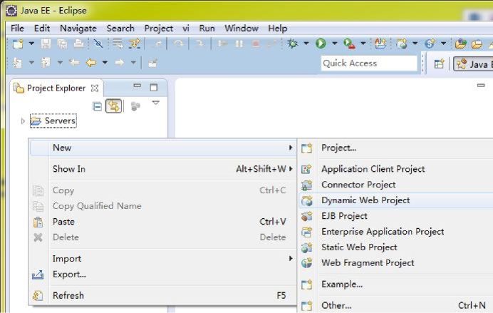Open the Back history dropdown arrow

pos(105,62)
